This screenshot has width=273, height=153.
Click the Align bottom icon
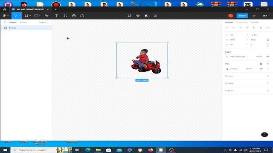tap(261, 28)
